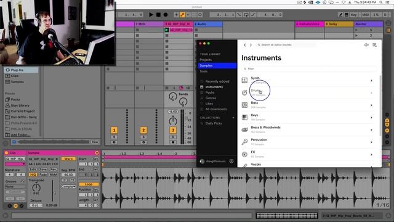Open the Drums category icon in Splice
This screenshot has width=394, height=222.
[x=244, y=92]
